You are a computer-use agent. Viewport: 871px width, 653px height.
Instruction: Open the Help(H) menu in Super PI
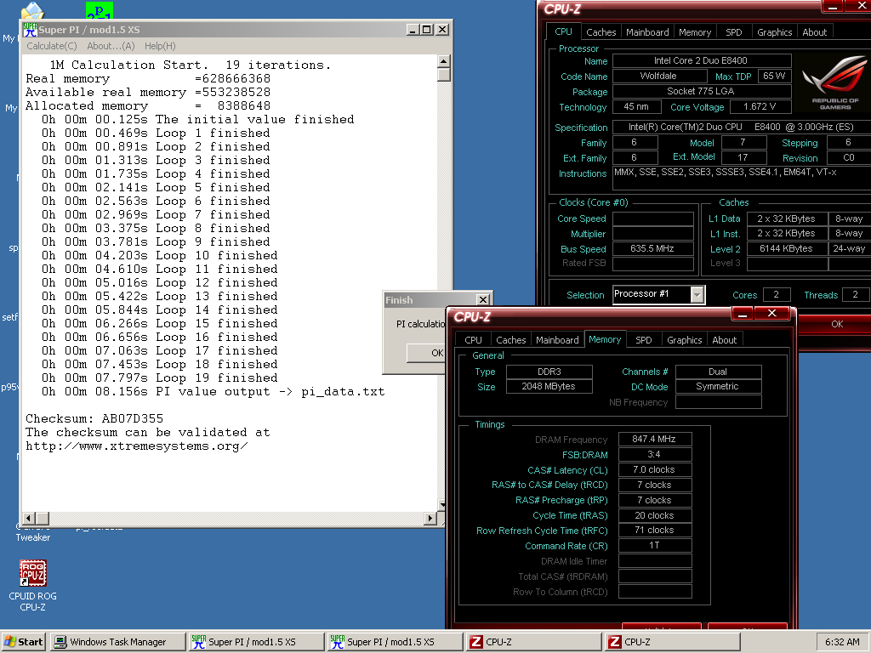(160, 46)
